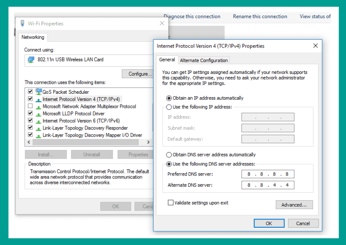Uncheck the Microsoft LLDP Protocol Driver checkbox
346x245 pixels.
tap(30, 113)
